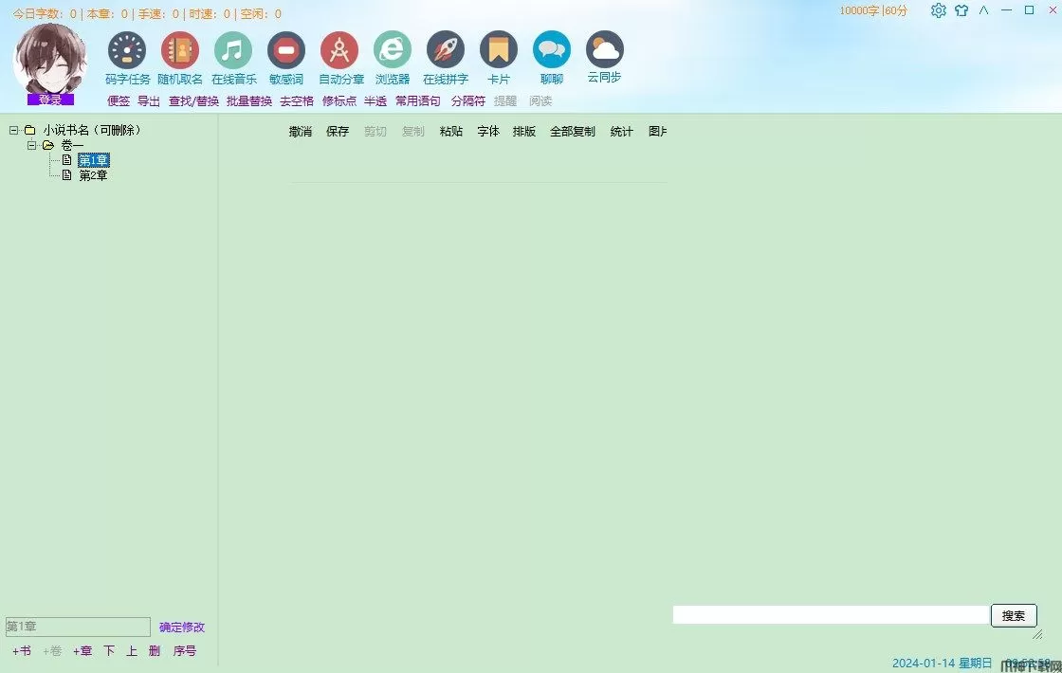Launch the 浏览器 browser icon

393,50
